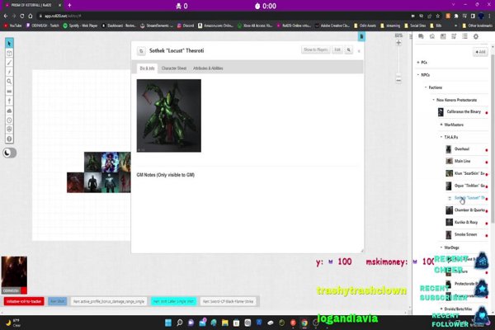Switch to the Attributes & Abilities tab
Viewport: 495px width, 330px height.
coord(208,68)
